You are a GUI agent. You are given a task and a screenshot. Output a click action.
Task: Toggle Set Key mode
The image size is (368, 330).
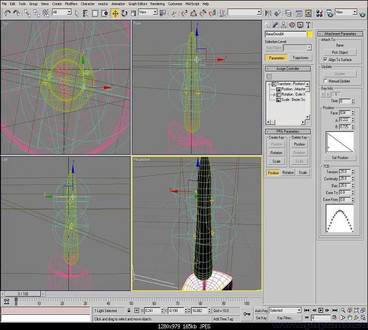point(261,318)
